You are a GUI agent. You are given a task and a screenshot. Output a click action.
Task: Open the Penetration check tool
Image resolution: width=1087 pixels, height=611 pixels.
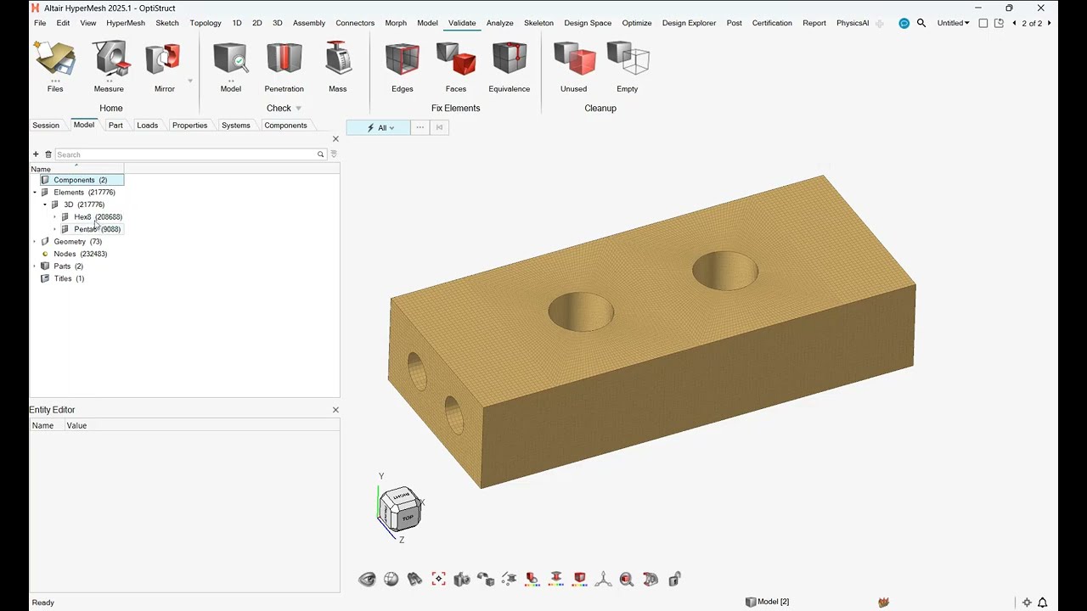point(284,68)
